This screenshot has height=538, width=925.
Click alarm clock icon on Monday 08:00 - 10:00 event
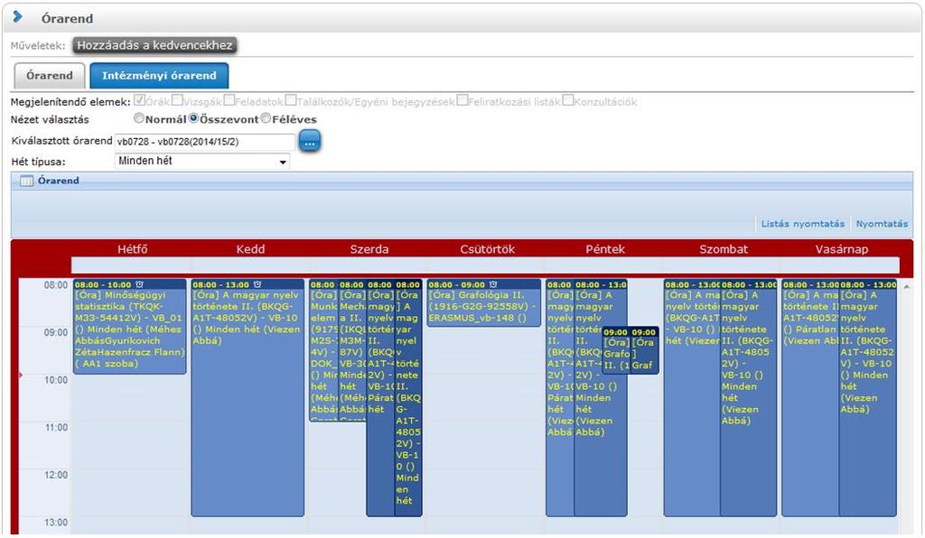(139, 284)
